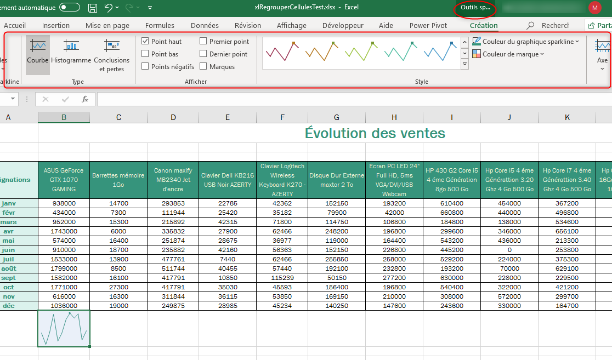This screenshot has width=612, height=360.
Task: Click in the formula bar input
Action: coord(354,99)
